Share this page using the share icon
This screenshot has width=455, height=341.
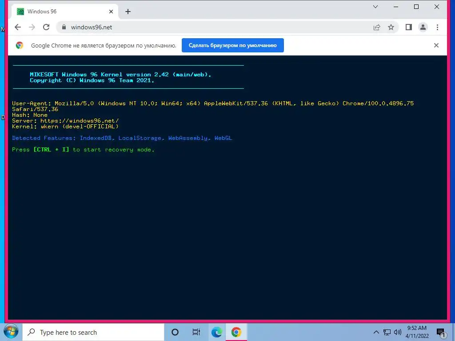[377, 27]
